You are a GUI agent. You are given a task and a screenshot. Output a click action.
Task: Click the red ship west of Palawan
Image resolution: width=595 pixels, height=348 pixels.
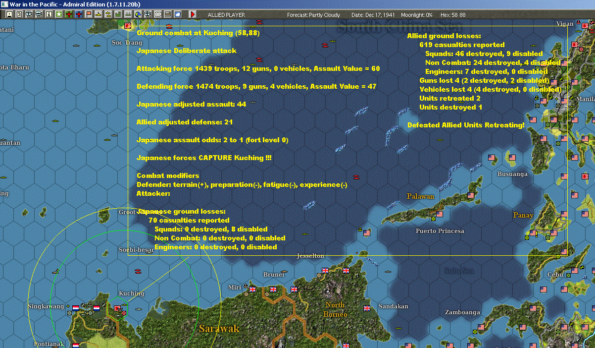pyautogui.click(x=357, y=177)
